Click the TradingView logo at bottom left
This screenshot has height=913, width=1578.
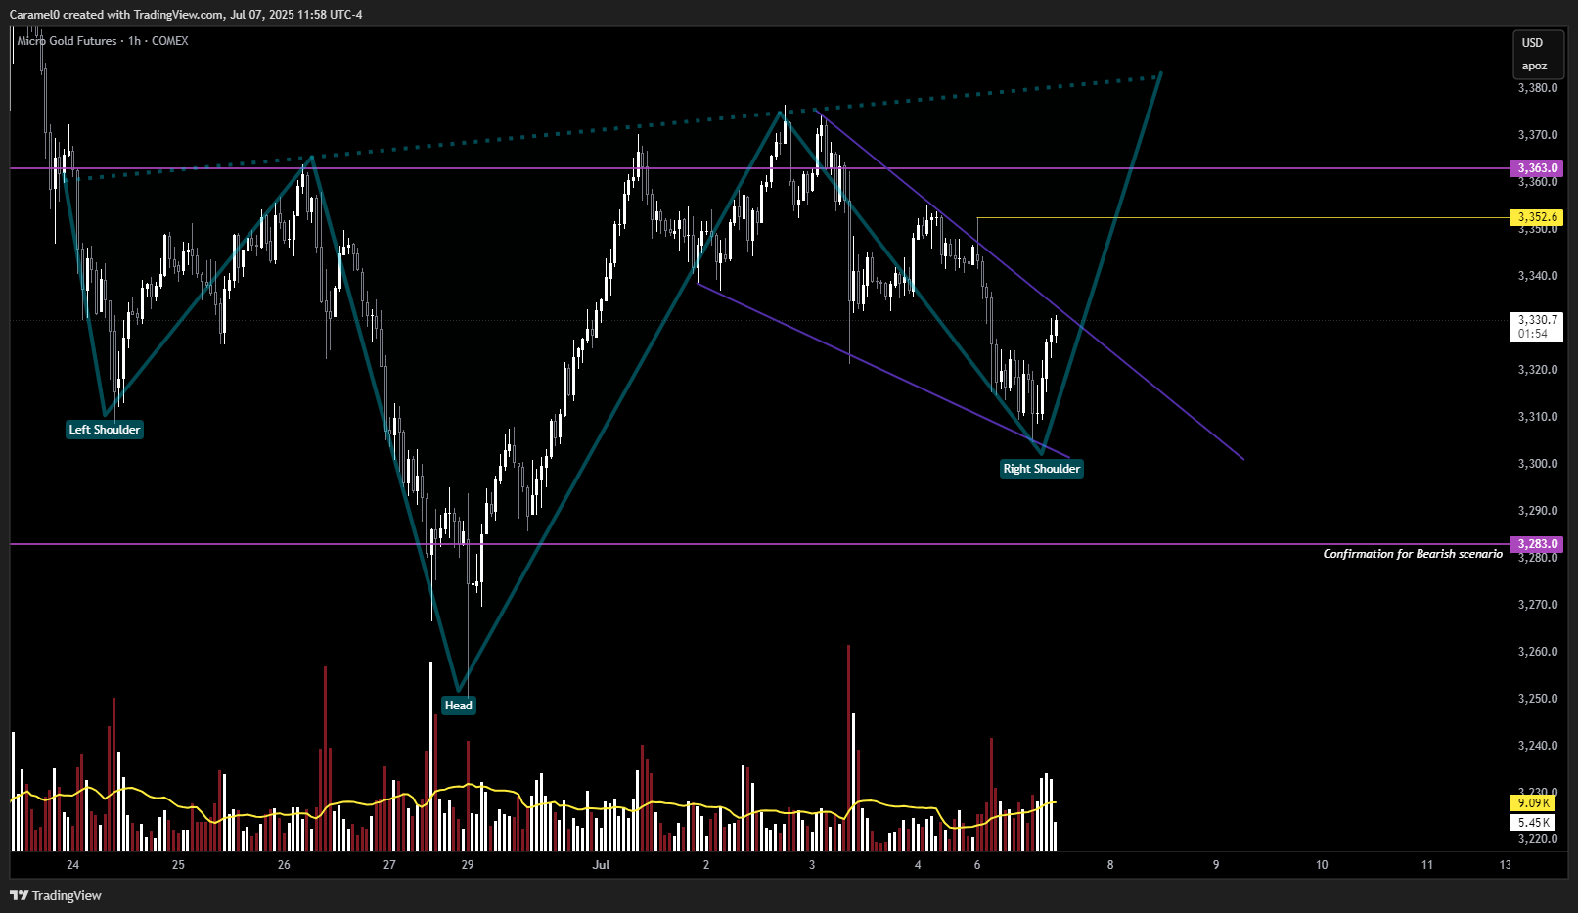click(56, 895)
